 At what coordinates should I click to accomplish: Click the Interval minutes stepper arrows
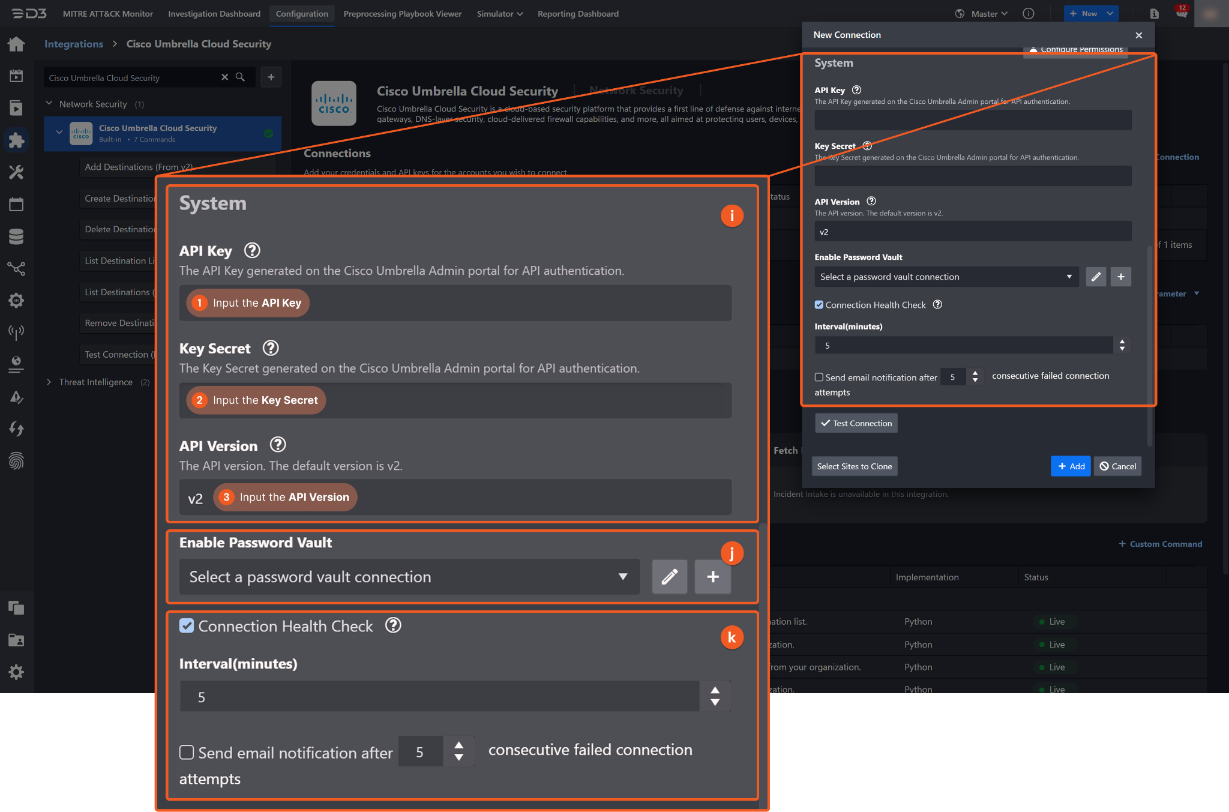[x=1122, y=345]
